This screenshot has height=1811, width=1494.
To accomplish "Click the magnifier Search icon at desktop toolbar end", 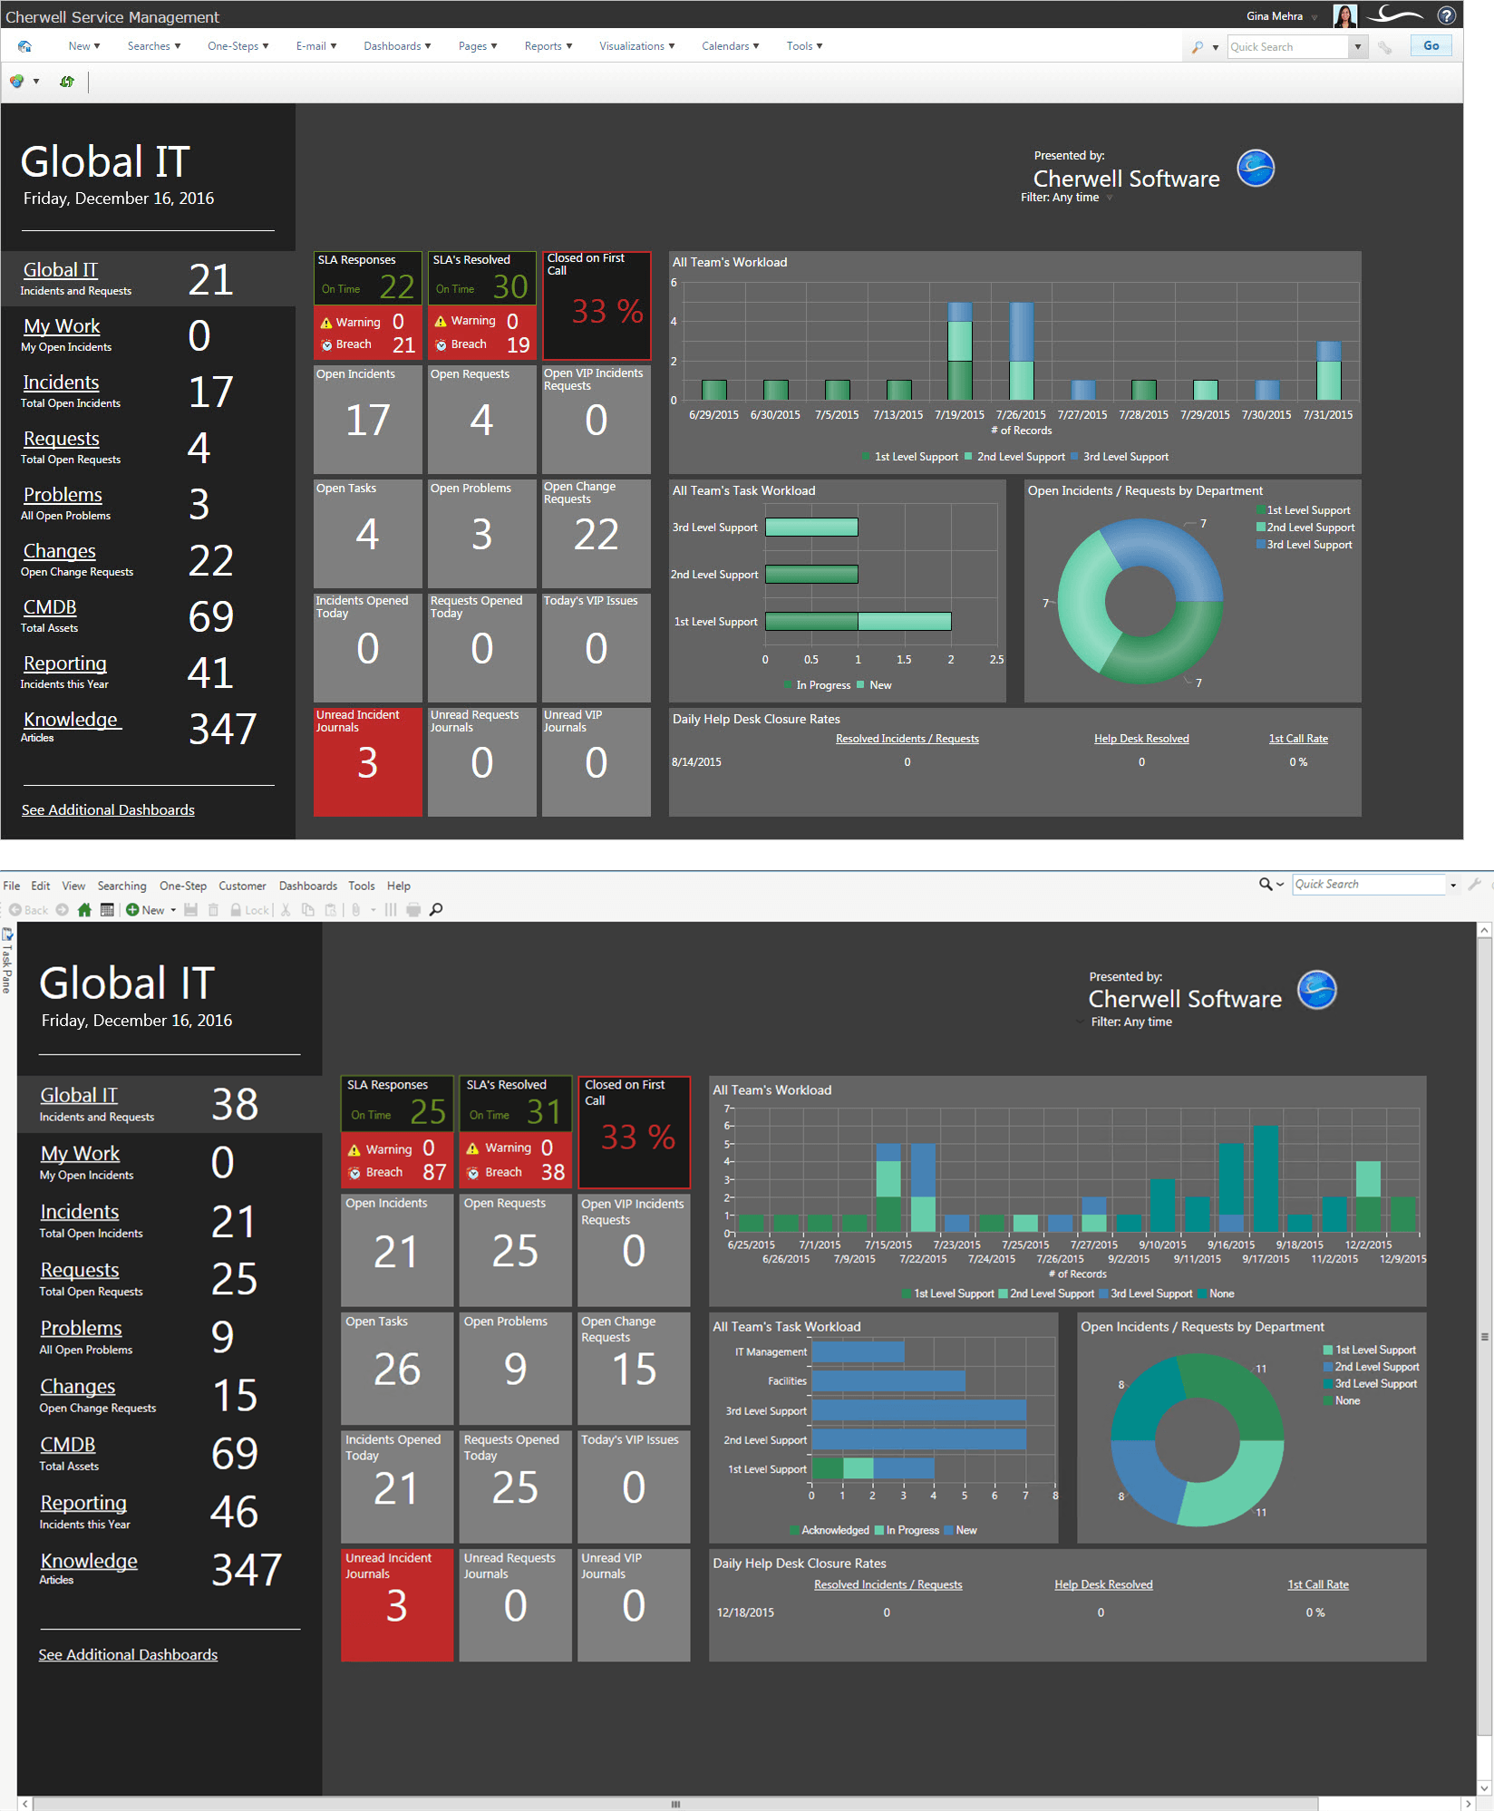I will (x=436, y=910).
